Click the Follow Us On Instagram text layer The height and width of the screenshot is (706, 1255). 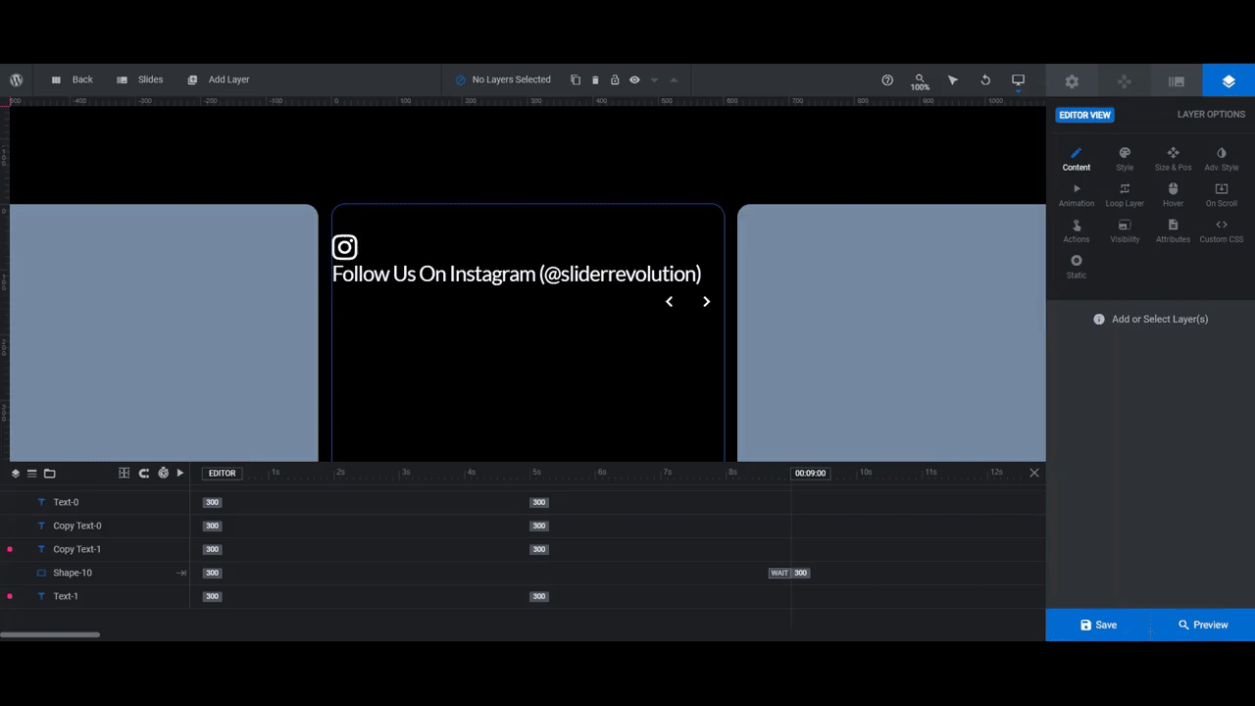point(517,275)
